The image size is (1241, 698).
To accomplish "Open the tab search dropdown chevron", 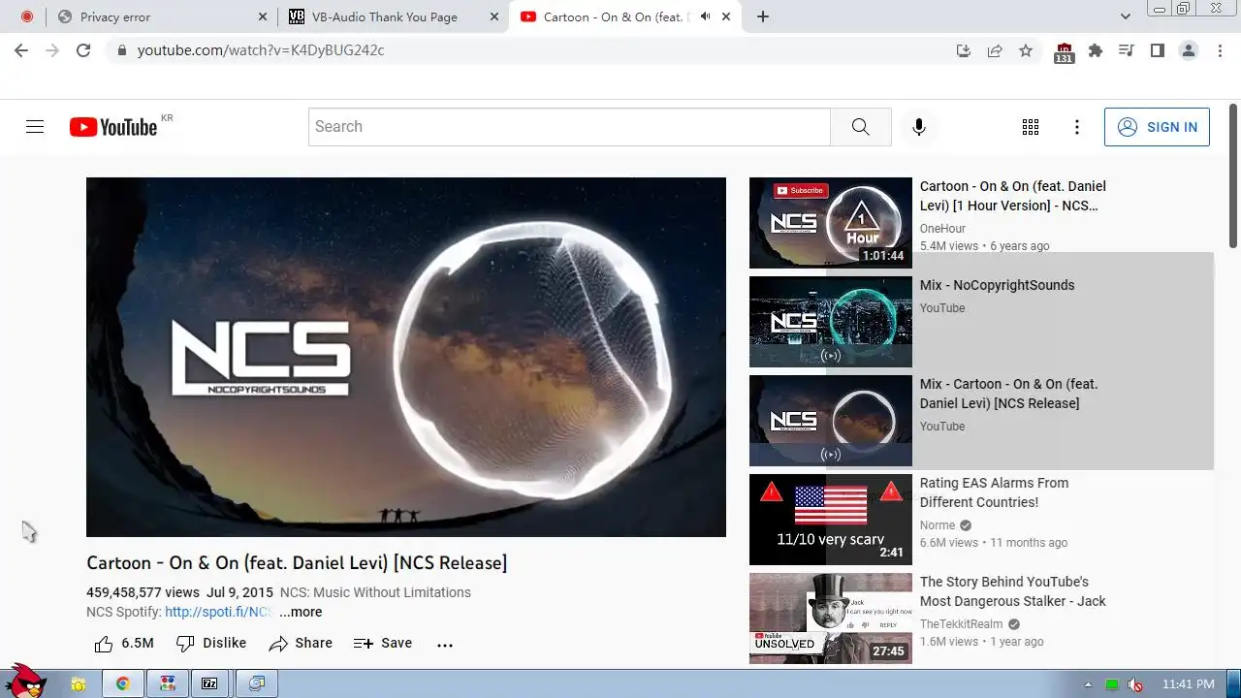I will coord(1126,16).
